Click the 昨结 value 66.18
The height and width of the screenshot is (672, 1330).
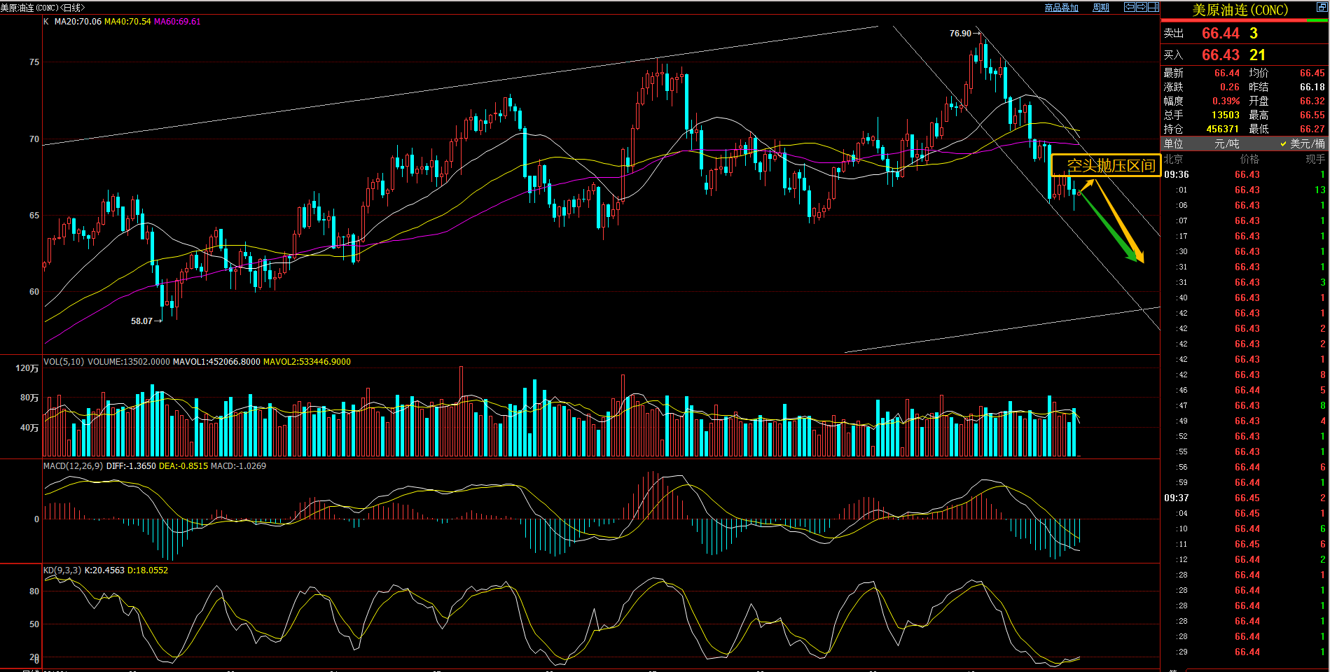pyautogui.click(x=1312, y=87)
